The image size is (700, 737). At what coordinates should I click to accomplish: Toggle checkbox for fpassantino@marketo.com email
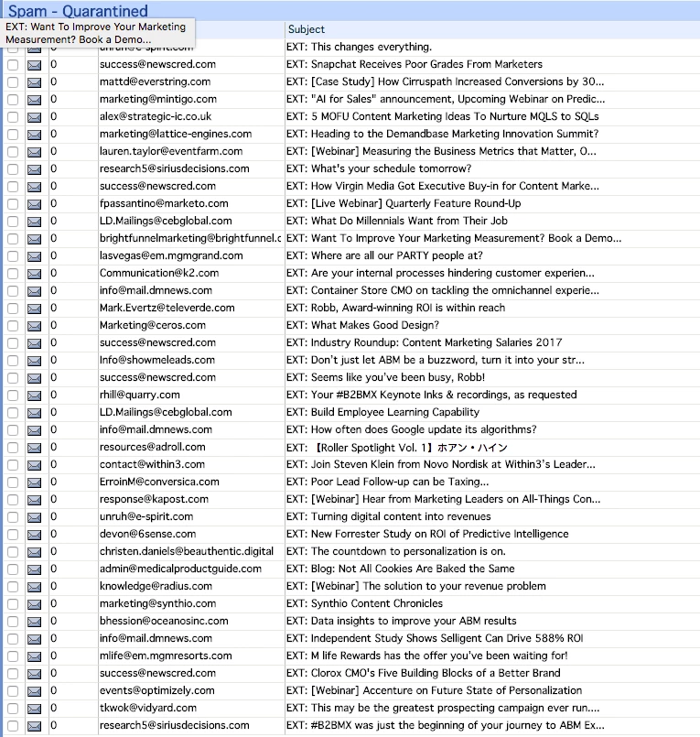[x=13, y=204]
